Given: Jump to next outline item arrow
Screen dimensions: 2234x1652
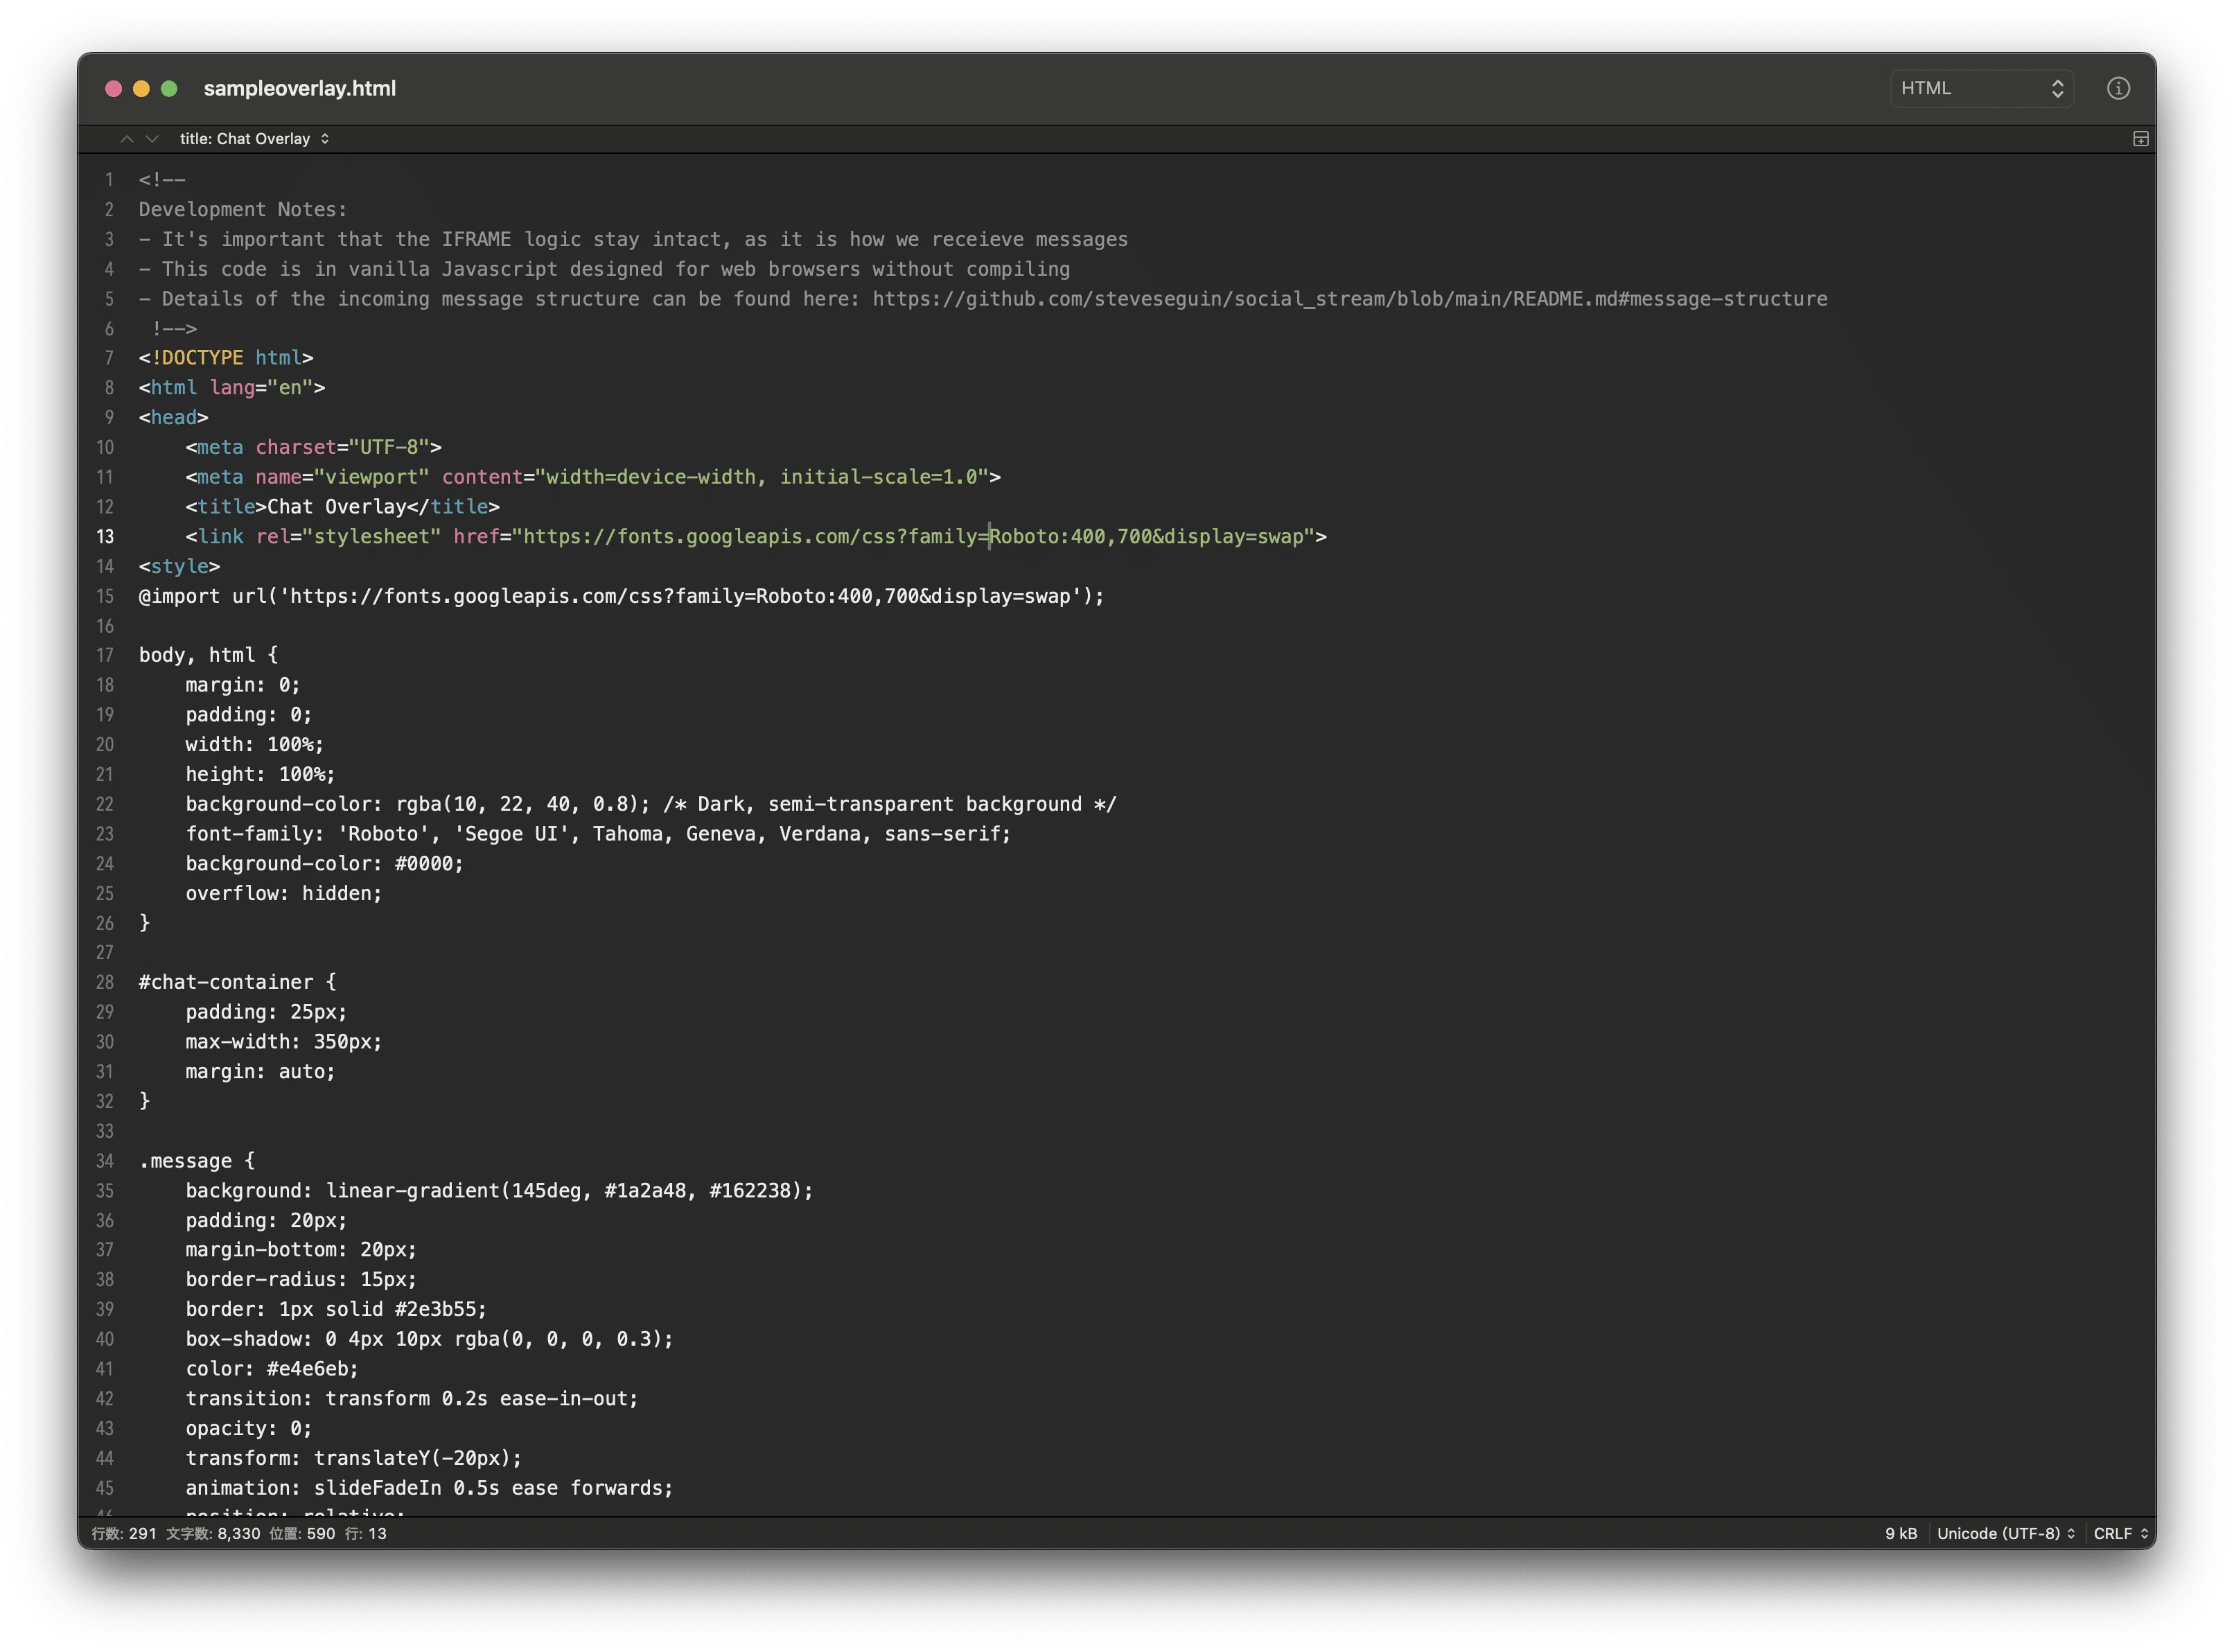Looking at the screenshot, I should [152, 139].
